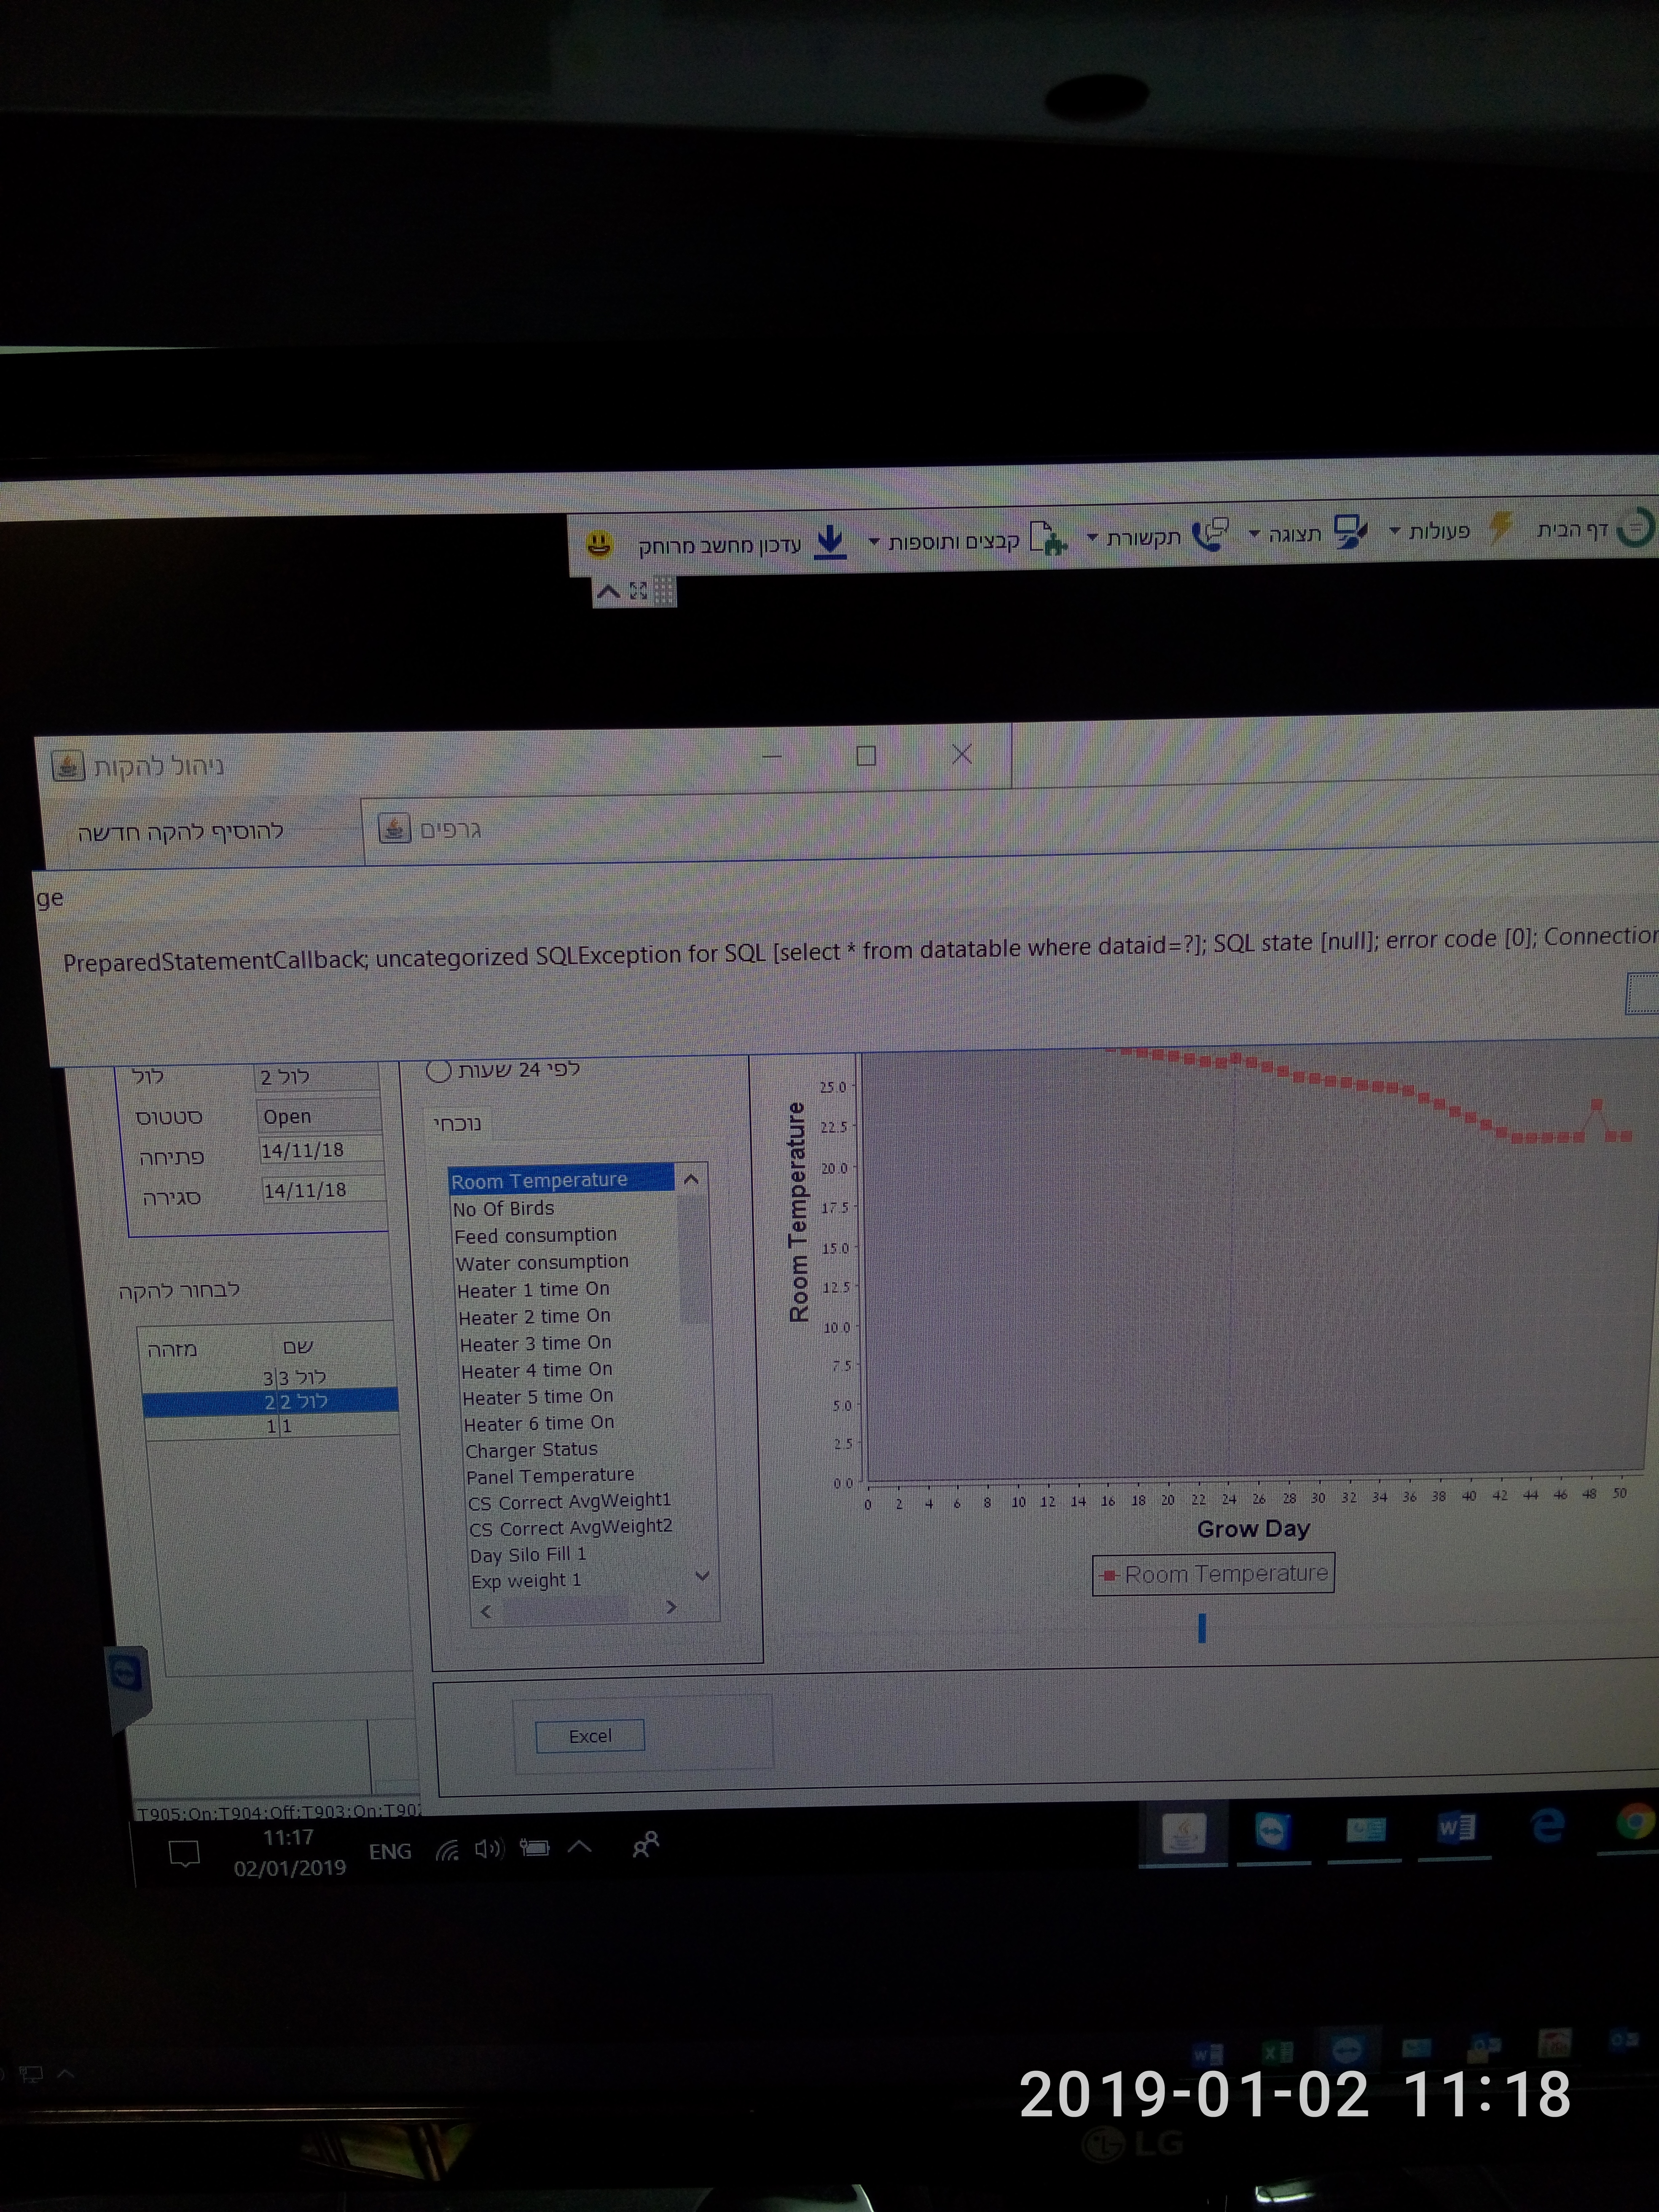Show hidden tray icons chevron

coord(580,1846)
